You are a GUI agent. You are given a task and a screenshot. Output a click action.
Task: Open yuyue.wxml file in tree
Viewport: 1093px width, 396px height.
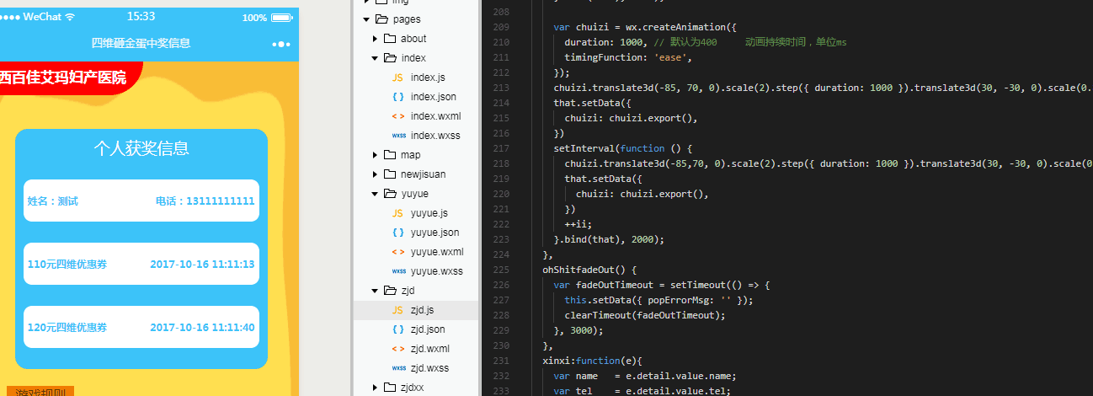[436, 252]
